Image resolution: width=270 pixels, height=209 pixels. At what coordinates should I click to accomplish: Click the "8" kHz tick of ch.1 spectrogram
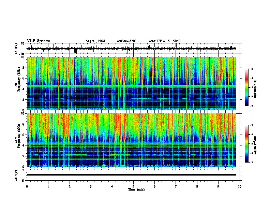pos(24,68)
